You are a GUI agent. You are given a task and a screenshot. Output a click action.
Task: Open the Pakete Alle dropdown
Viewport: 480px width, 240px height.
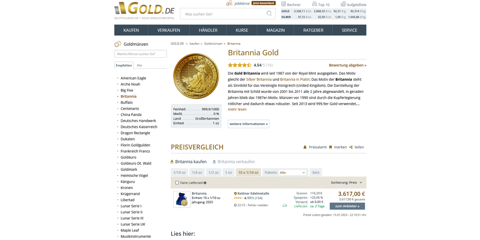tap(292, 173)
